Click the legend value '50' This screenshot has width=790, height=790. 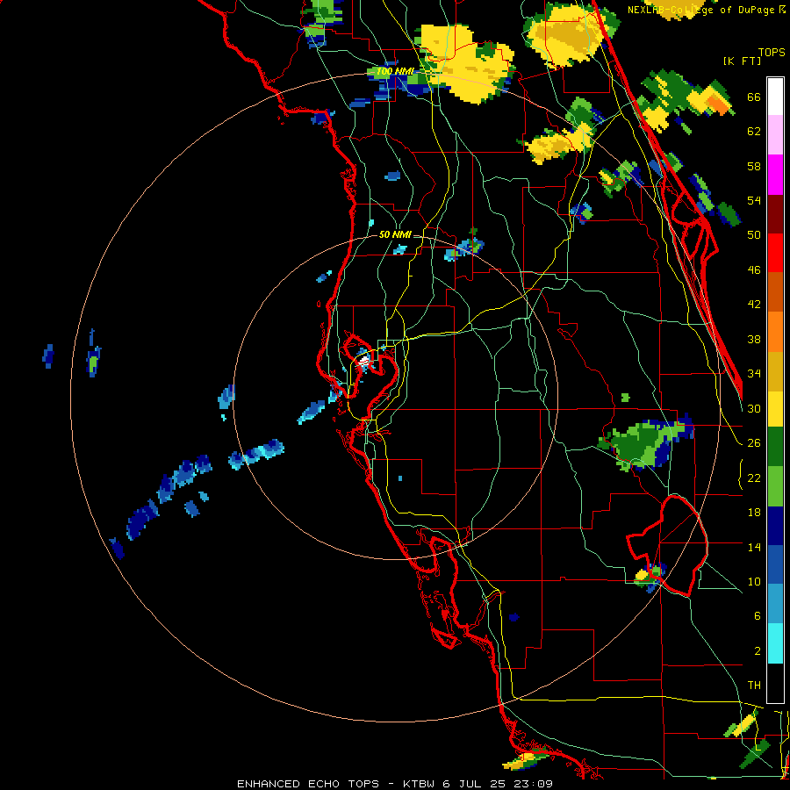754,234
